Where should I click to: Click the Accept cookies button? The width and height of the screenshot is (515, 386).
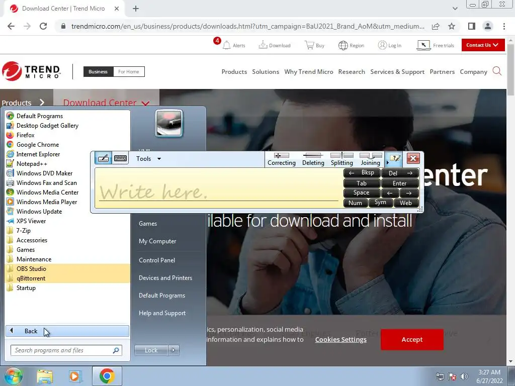(x=412, y=339)
